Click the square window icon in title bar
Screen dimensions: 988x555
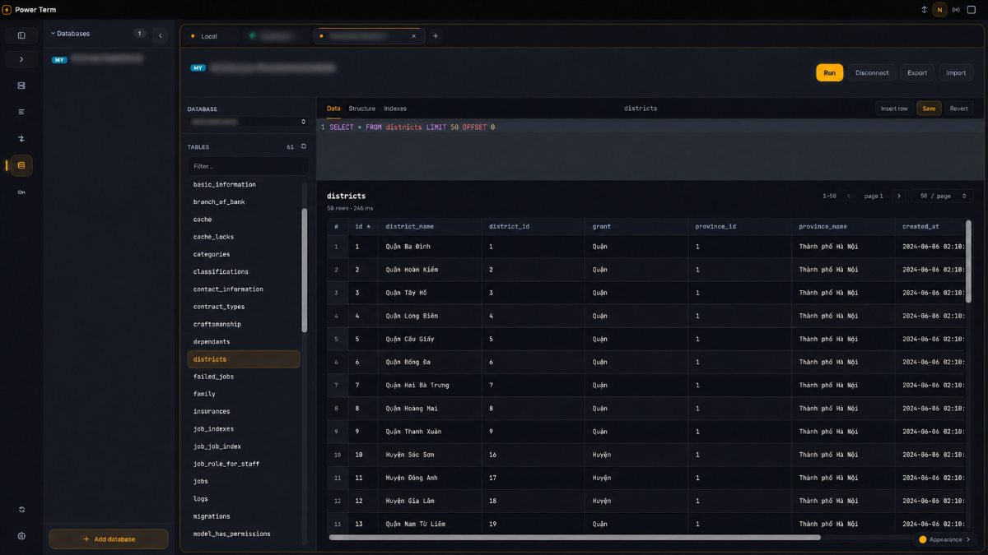[972, 10]
